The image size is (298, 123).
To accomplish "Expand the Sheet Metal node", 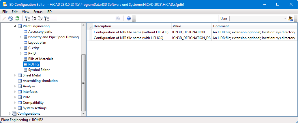I will [15, 75].
